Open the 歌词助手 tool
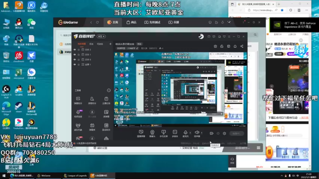Viewport: 319px width, 179px height. pos(106,127)
